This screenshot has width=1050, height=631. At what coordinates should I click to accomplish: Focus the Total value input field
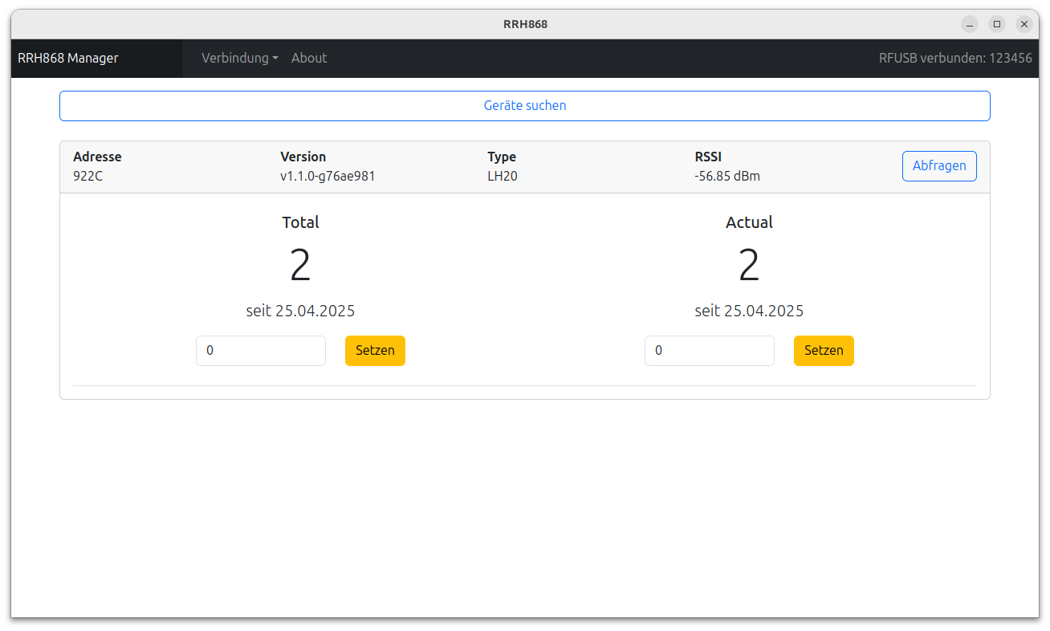coord(261,351)
